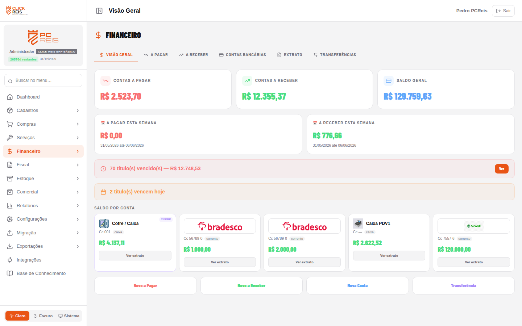
Task: Expand the Relatórios menu chevron
Action: point(78,206)
